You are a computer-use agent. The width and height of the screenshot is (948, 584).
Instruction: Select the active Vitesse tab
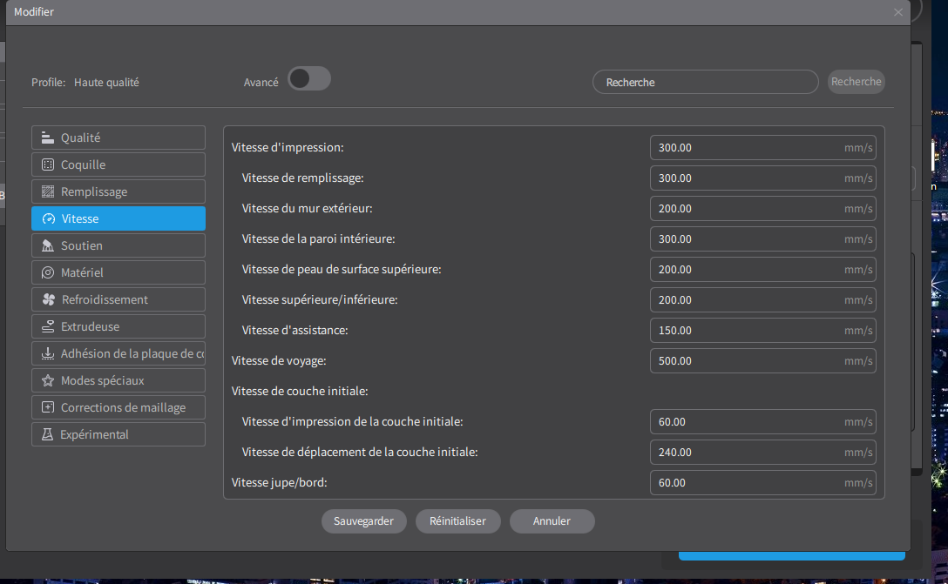[x=118, y=218]
